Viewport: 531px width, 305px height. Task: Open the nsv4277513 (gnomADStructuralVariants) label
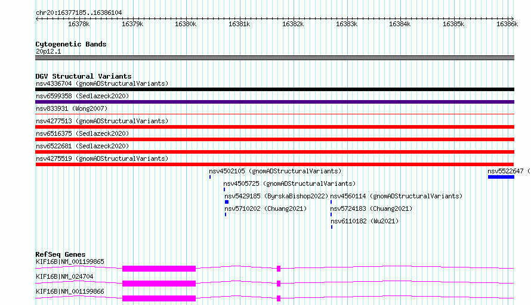tap(102, 121)
